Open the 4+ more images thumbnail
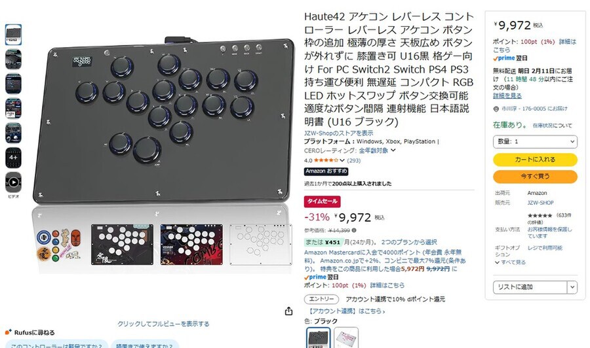This screenshot has height=348, width=590. (13, 158)
